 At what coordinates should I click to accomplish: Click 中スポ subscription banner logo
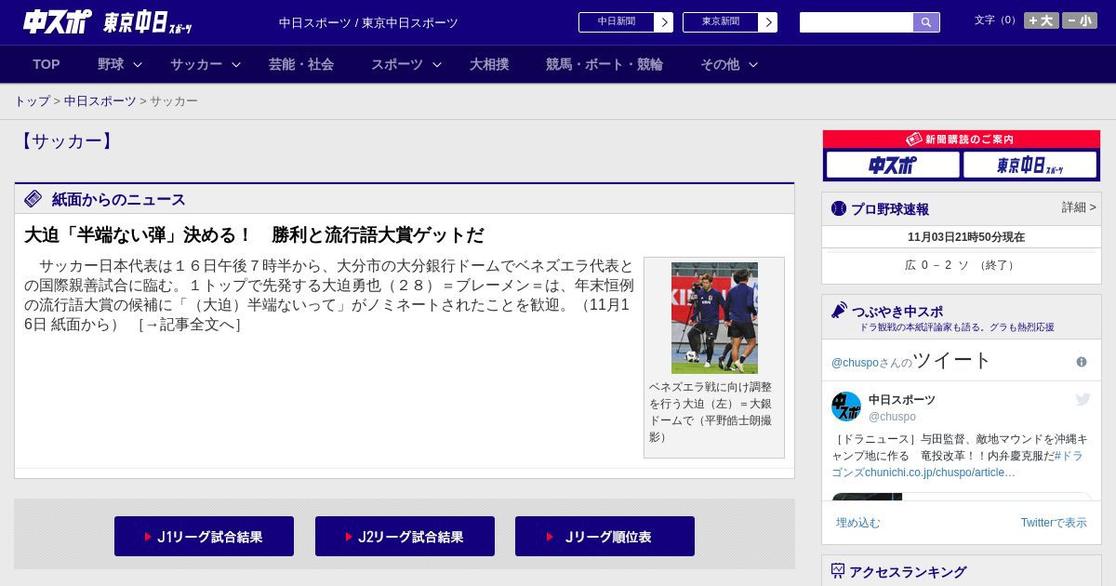[x=893, y=165]
